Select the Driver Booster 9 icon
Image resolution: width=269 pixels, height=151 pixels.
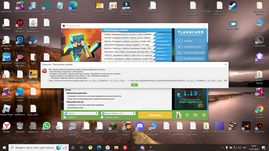coord(20,26)
